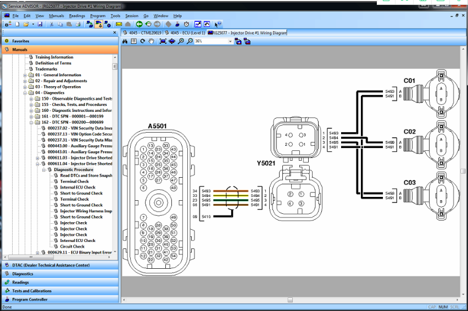Click the zoom in magnifier icon

[181, 41]
